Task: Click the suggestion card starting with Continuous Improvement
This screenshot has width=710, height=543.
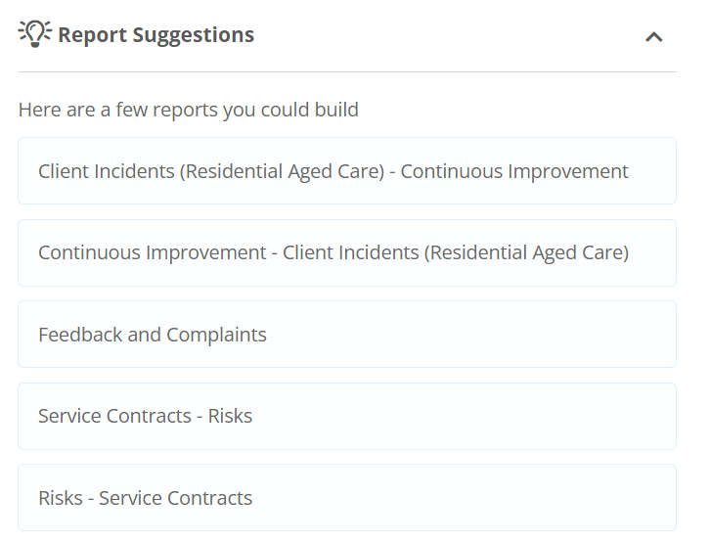Action: tap(347, 252)
